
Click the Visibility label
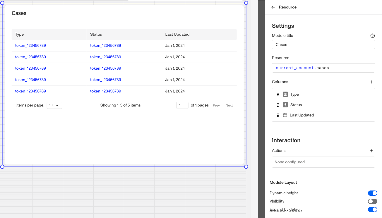(277, 201)
